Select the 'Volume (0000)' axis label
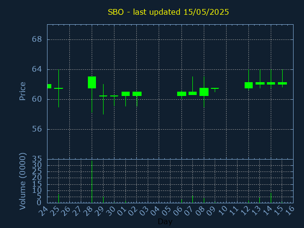304x228 pixels. 22,181
